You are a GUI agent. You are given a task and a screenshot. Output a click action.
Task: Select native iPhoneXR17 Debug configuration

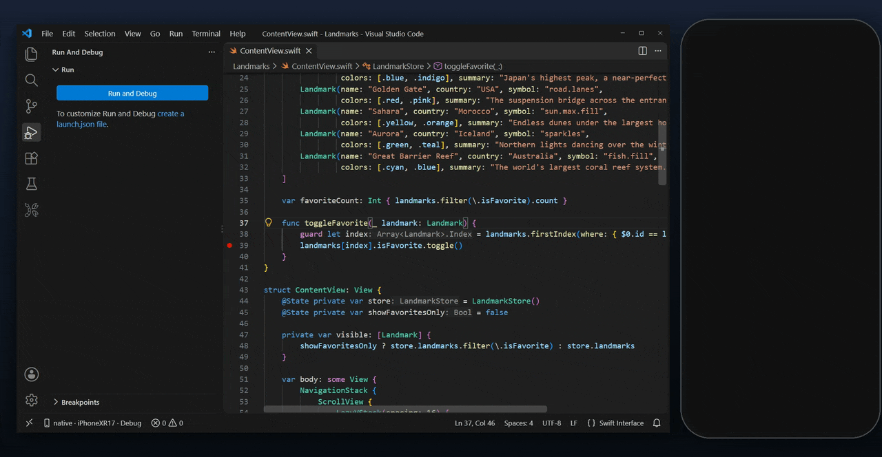(x=92, y=423)
